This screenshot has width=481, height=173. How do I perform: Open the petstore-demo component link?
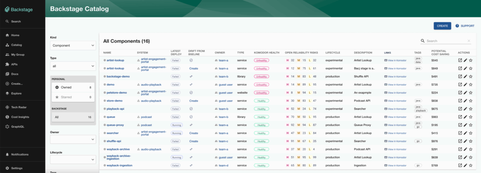point(116,93)
